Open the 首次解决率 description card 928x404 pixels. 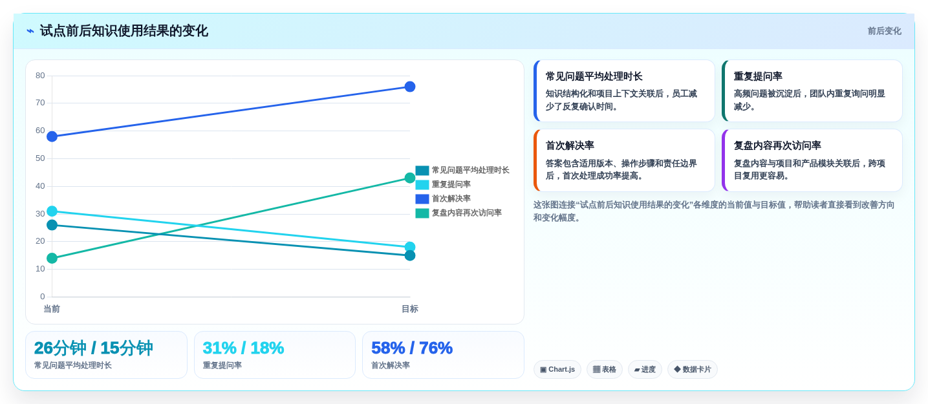624,160
